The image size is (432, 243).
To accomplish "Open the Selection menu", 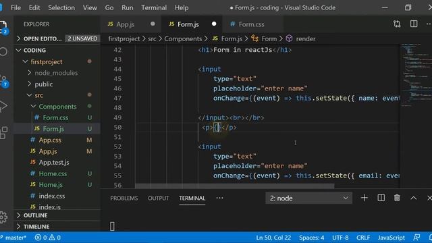I will pos(61,7).
